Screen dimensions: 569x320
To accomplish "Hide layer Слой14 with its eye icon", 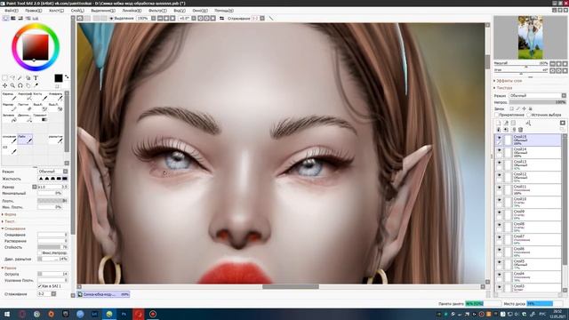I will [500, 150].
